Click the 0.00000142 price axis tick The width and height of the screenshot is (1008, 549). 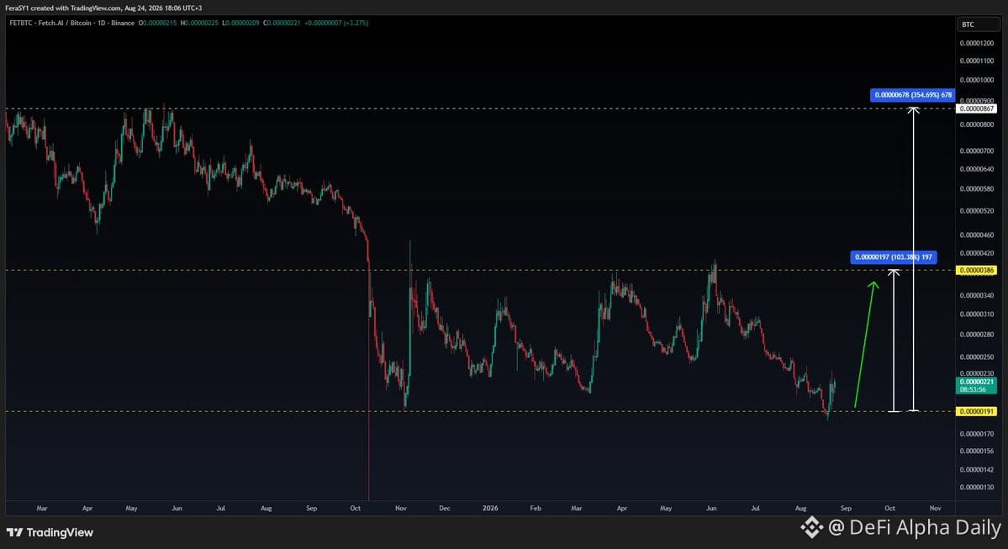click(977, 470)
